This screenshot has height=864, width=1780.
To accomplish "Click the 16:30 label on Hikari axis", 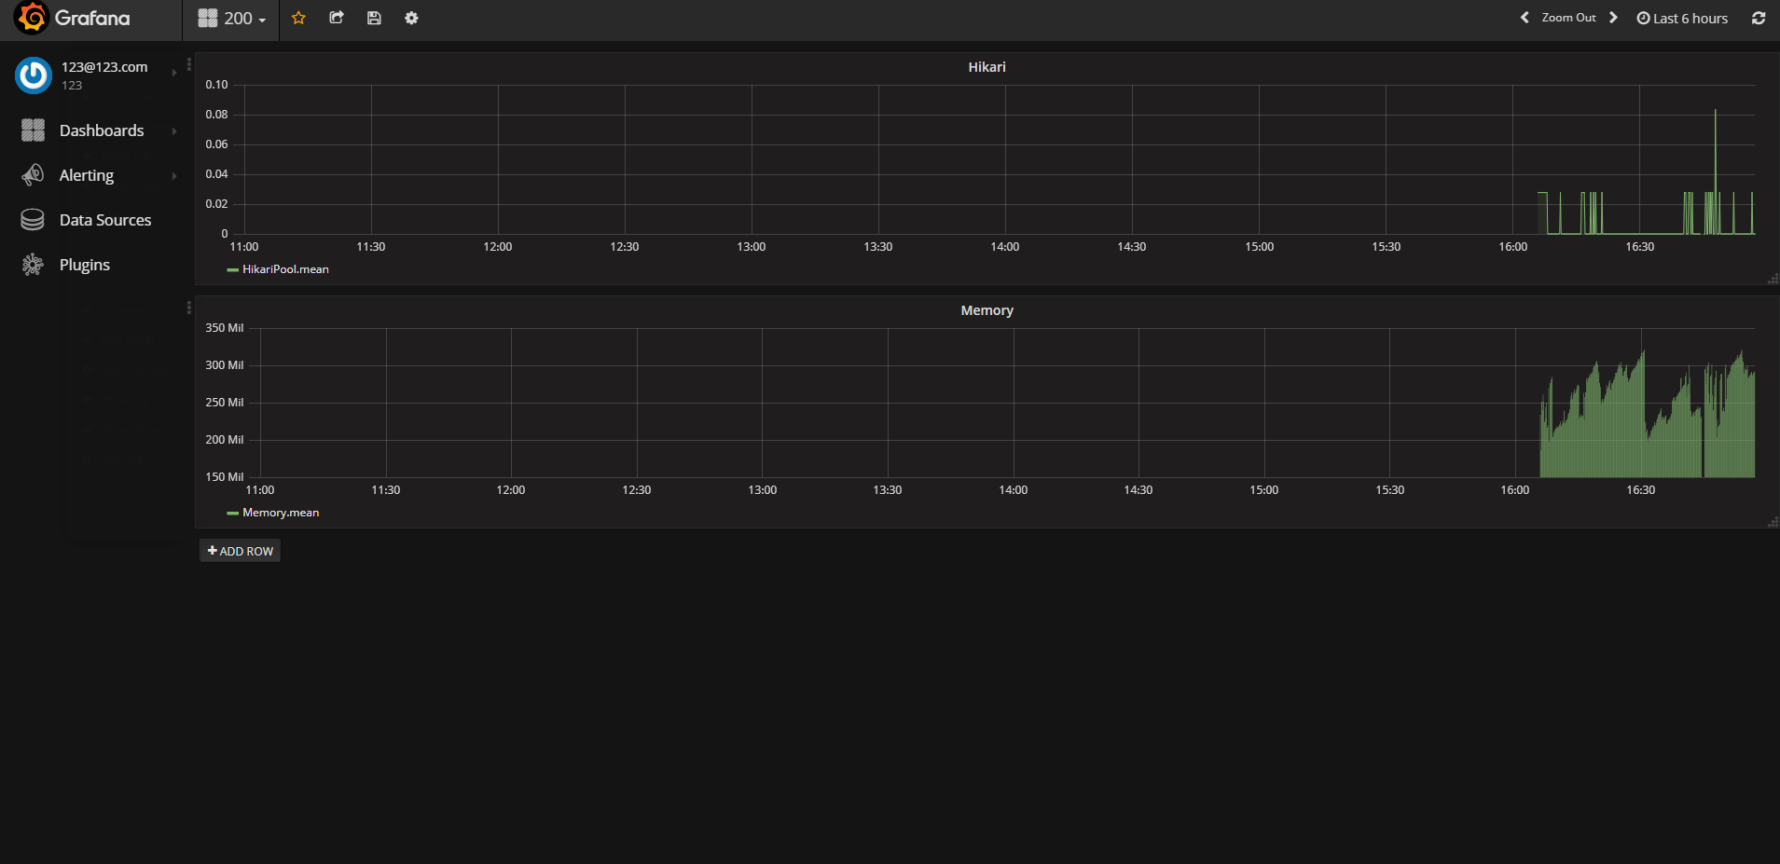I will click(x=1639, y=247).
